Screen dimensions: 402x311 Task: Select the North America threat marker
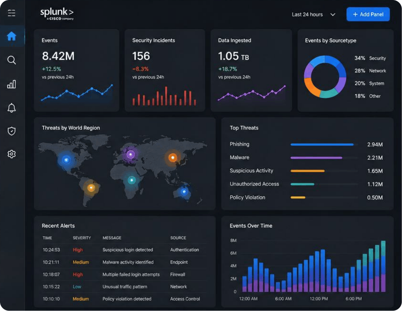click(x=66, y=160)
